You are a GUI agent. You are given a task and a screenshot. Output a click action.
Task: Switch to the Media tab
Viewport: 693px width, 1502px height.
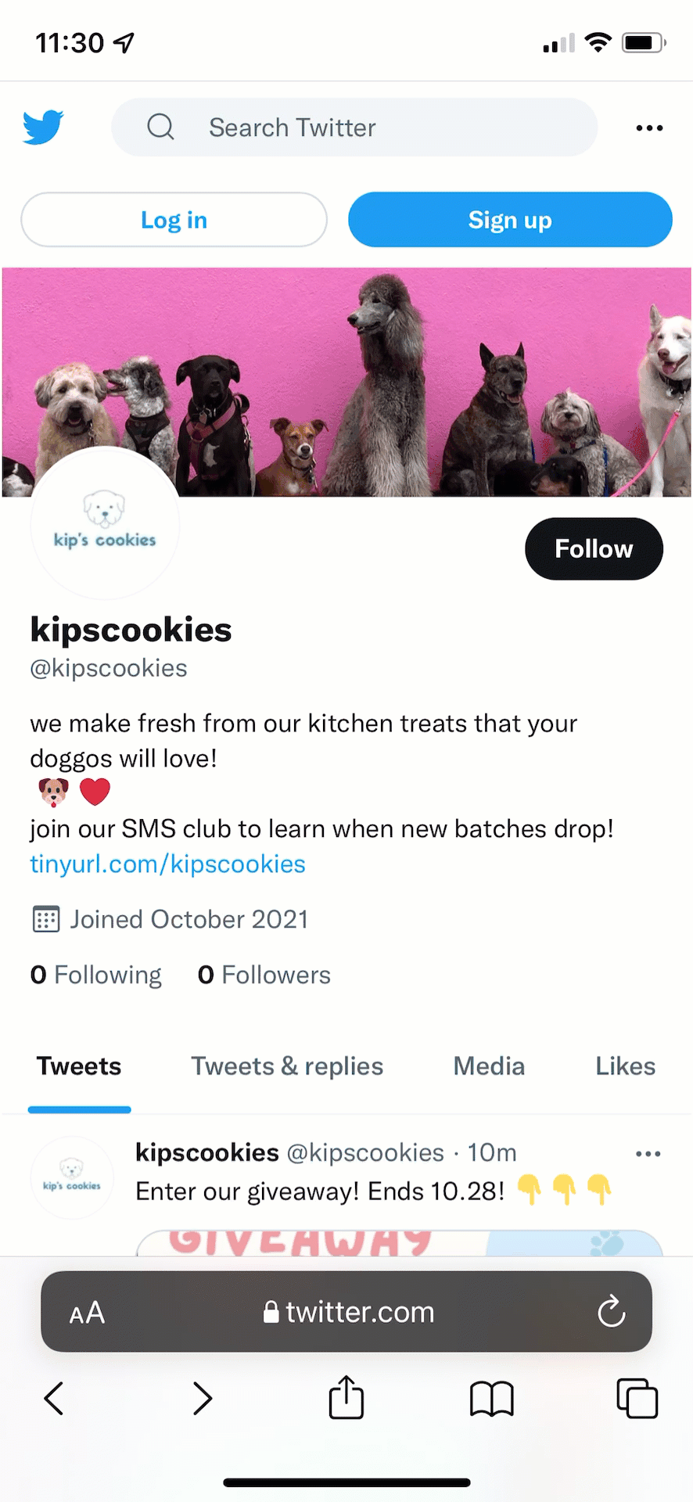click(489, 1066)
